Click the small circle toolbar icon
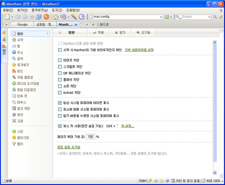The width and height of the screenshot is (225, 185). point(32,17)
